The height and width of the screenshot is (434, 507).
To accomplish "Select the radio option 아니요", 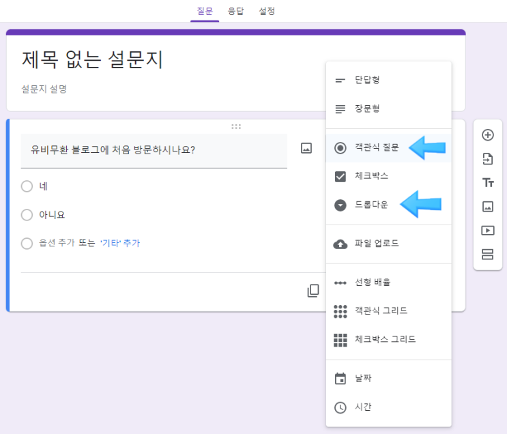I will (27, 215).
